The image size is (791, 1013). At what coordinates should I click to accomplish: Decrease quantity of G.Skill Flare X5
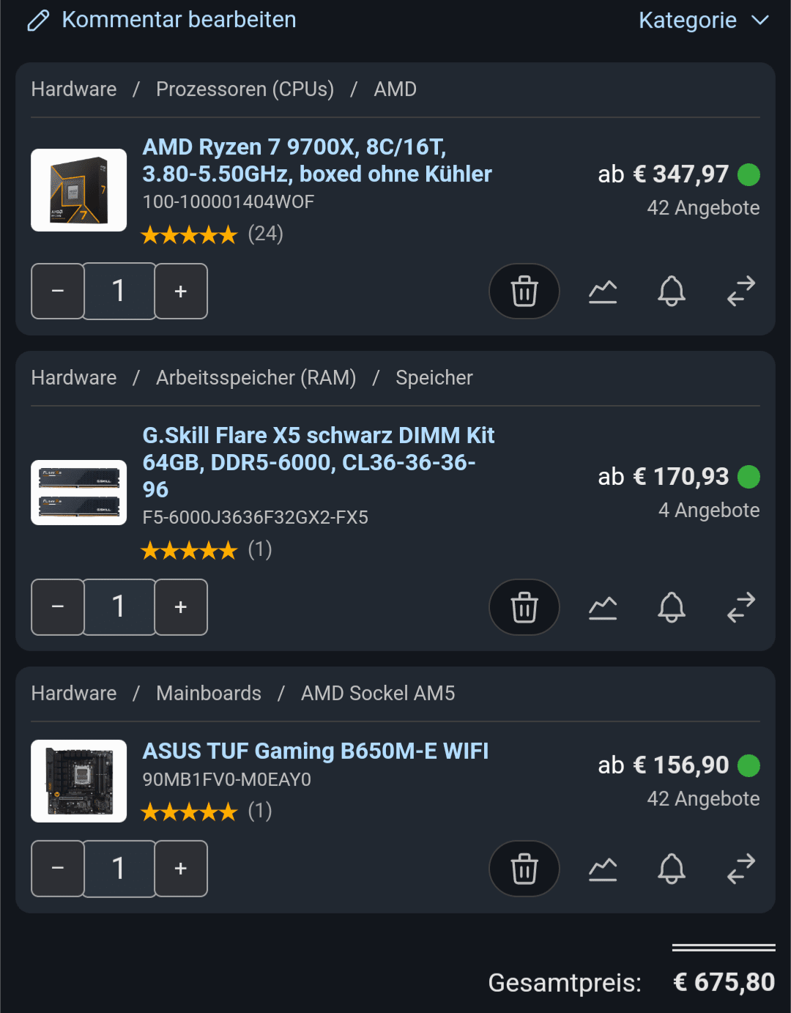(58, 607)
